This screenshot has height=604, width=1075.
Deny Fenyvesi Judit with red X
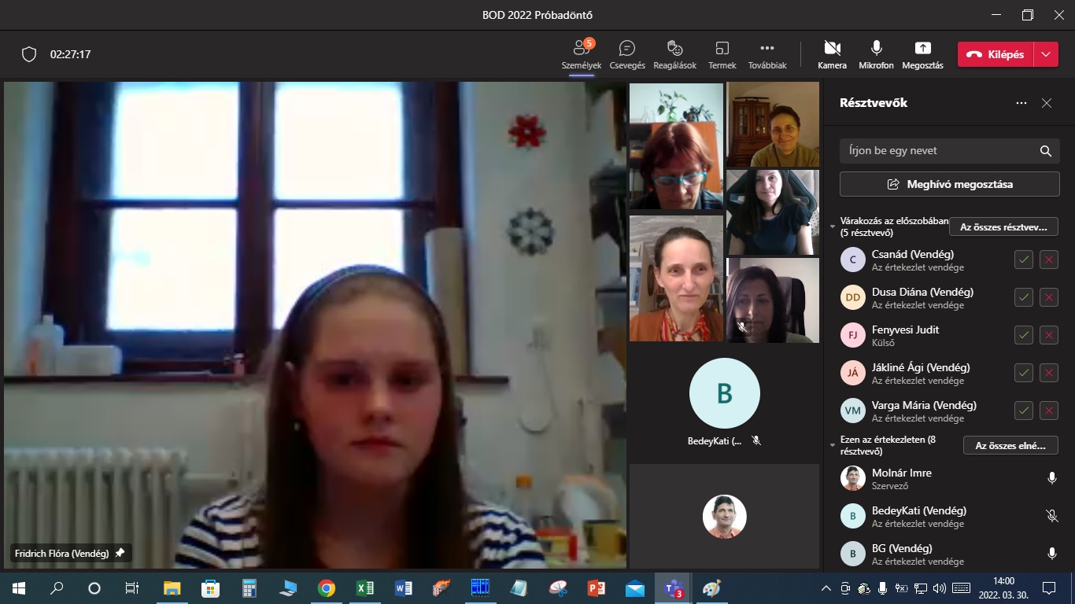click(1049, 335)
